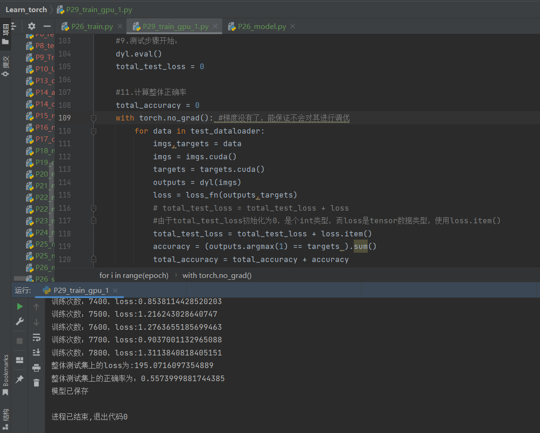Collapse the with torch.no_grad block at line 109
540x433 pixels.
tap(93, 118)
